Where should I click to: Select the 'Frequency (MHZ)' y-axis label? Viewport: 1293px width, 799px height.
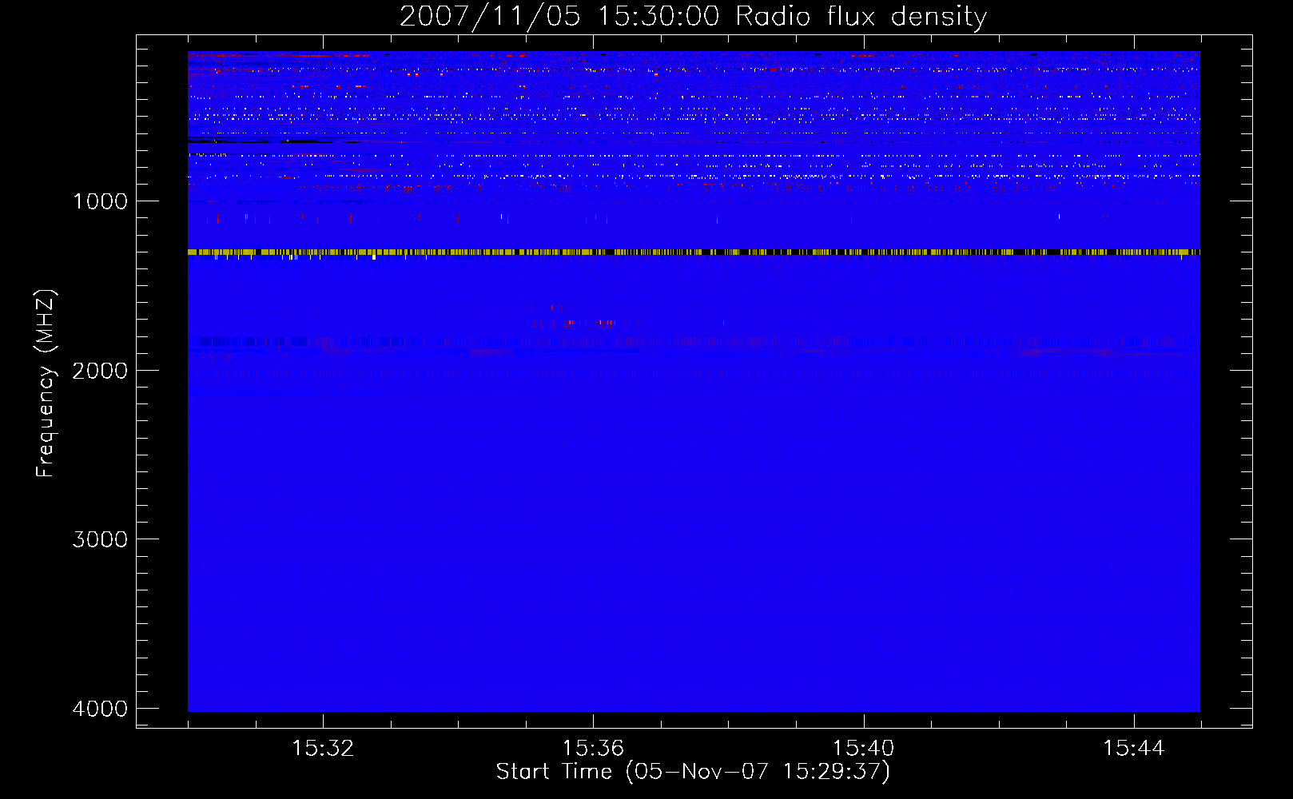pyautogui.click(x=46, y=384)
